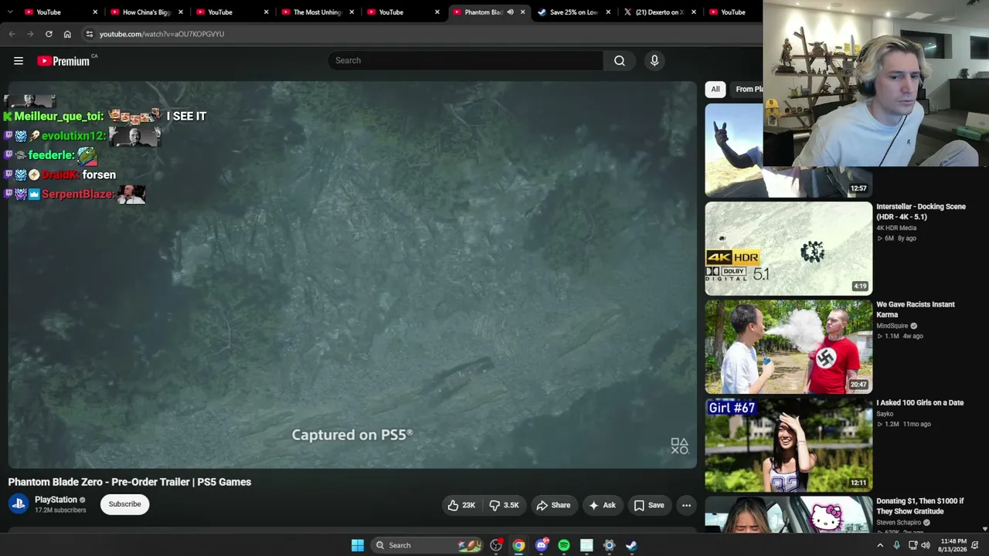The image size is (989, 556).
Task: Open 'I Asked 100 Girls on a Date' title
Action: click(919, 402)
